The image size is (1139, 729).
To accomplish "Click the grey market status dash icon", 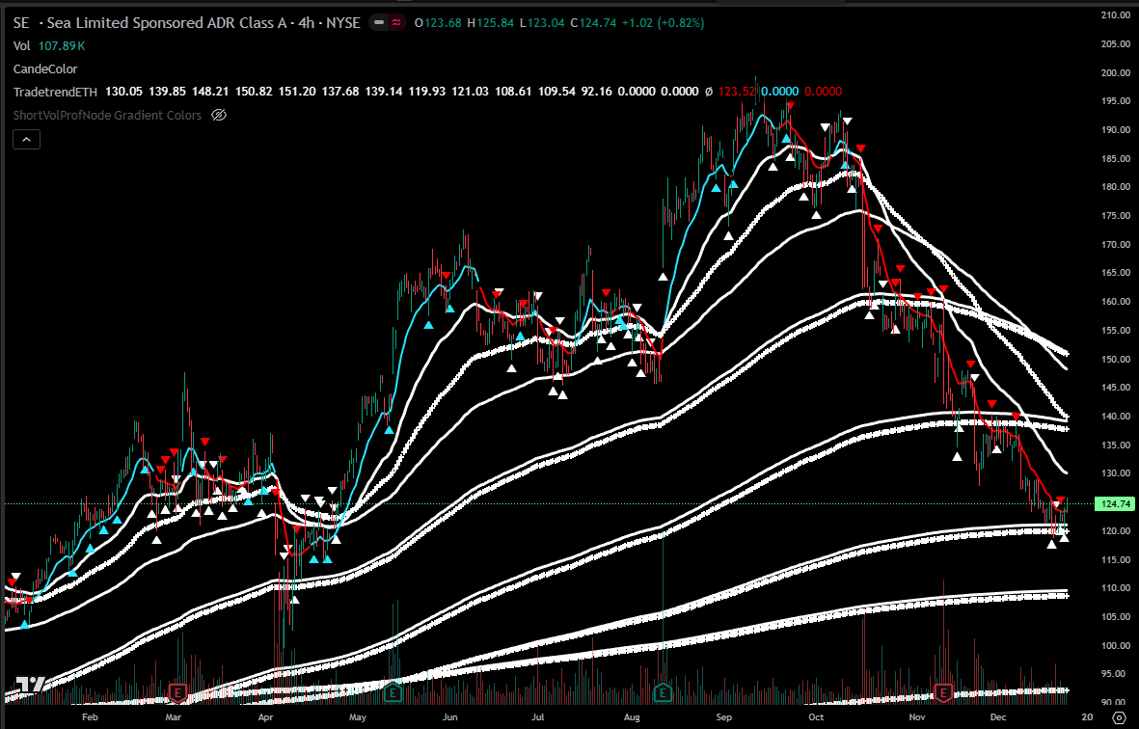I will point(378,22).
